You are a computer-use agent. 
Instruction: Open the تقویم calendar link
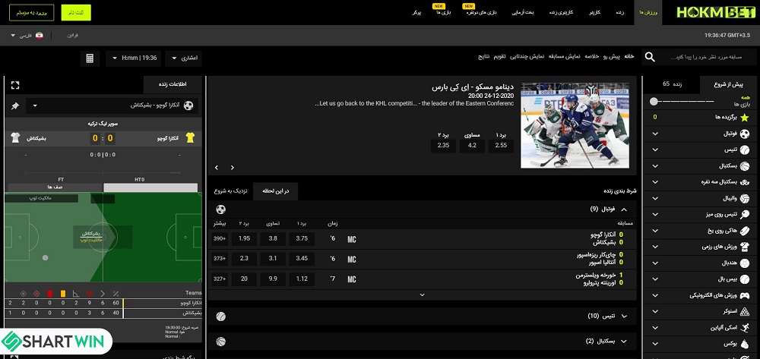pyautogui.click(x=500, y=57)
